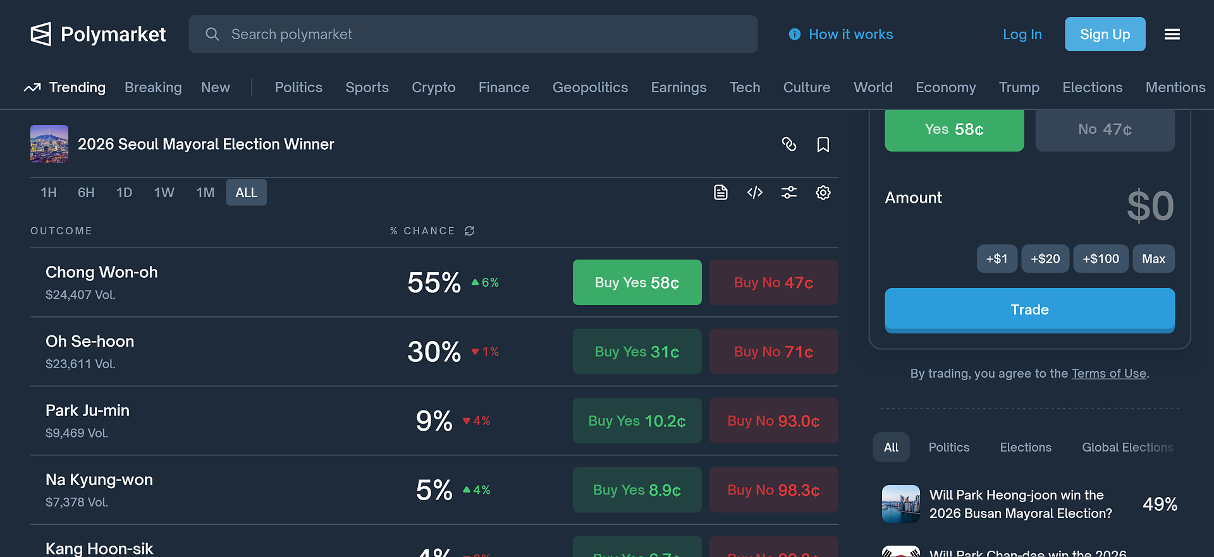Image resolution: width=1214 pixels, height=557 pixels.
Task: Focus the Search polymarket field
Action: pyautogui.click(x=473, y=34)
